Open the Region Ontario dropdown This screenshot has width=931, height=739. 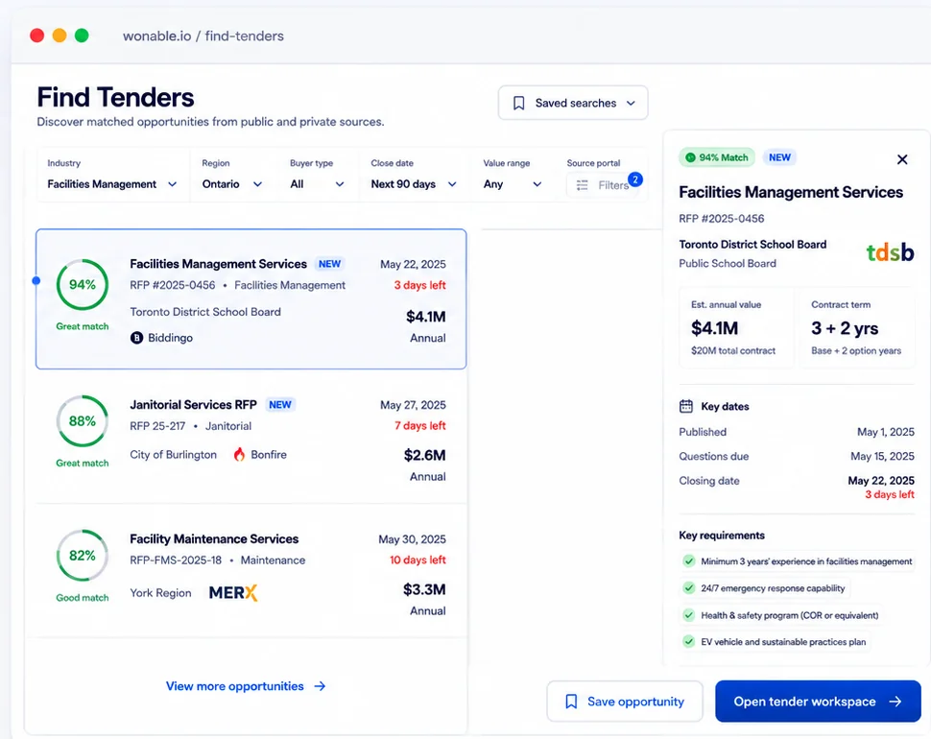coord(232,184)
